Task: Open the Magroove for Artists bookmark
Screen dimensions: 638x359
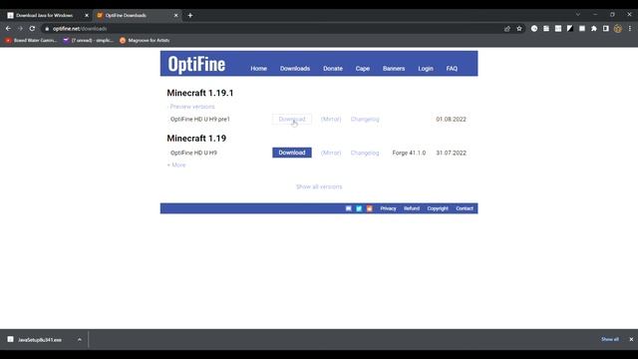Action: 145,40
